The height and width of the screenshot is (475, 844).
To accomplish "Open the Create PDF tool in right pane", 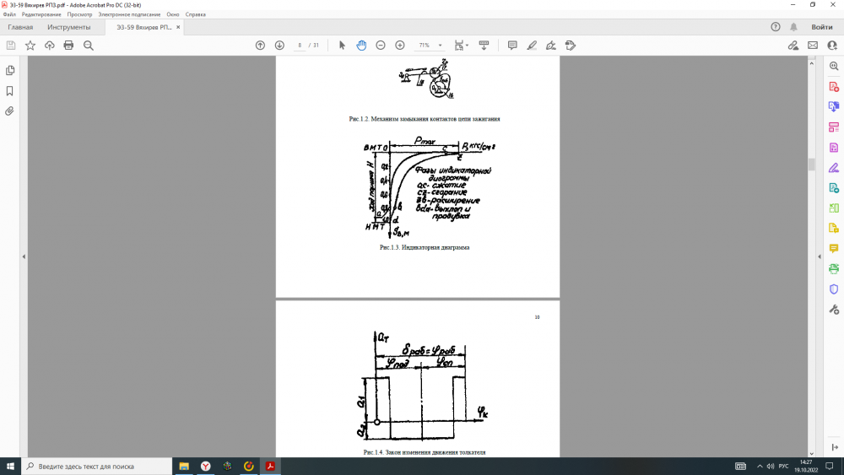I will (x=834, y=87).
